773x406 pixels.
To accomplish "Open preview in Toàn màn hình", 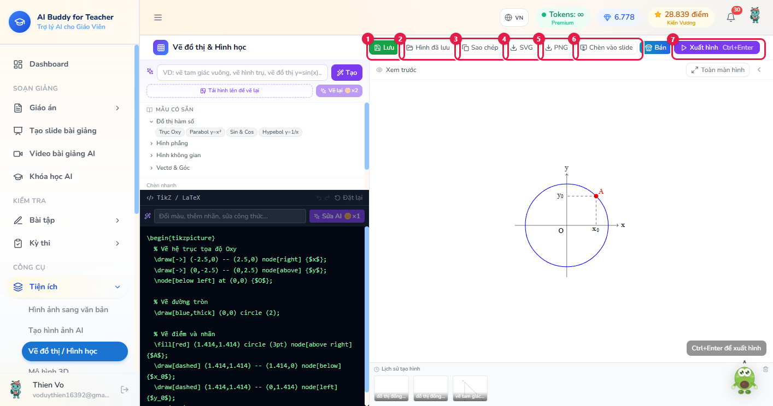I will coord(718,70).
